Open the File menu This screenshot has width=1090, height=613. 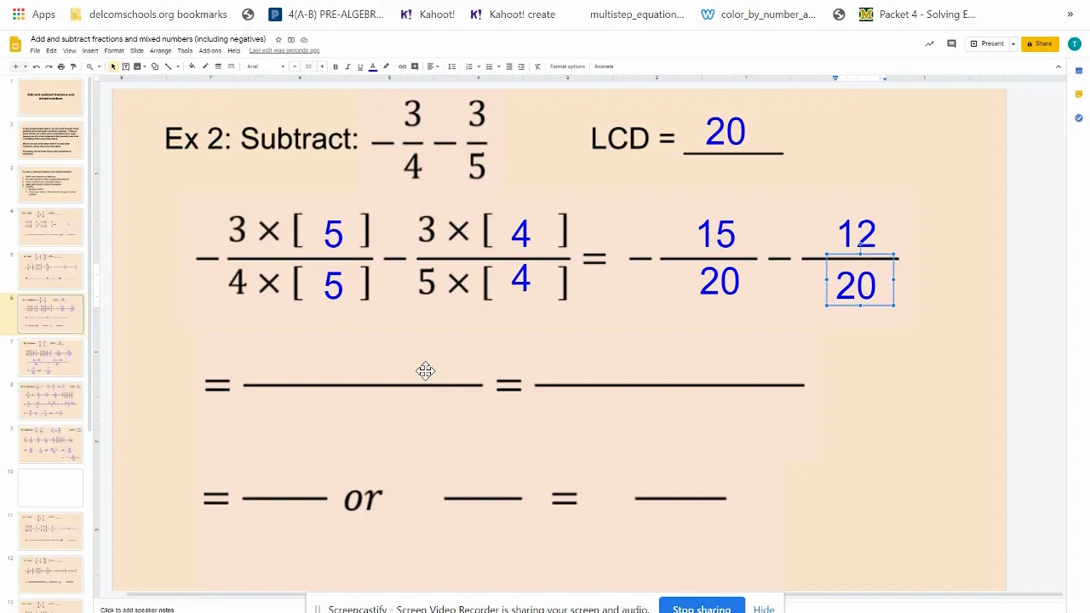(35, 51)
